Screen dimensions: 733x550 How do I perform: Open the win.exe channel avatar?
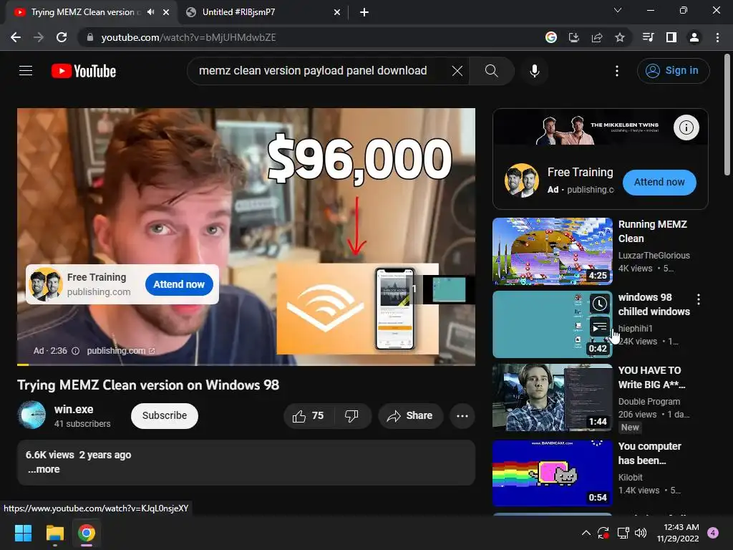[31, 415]
